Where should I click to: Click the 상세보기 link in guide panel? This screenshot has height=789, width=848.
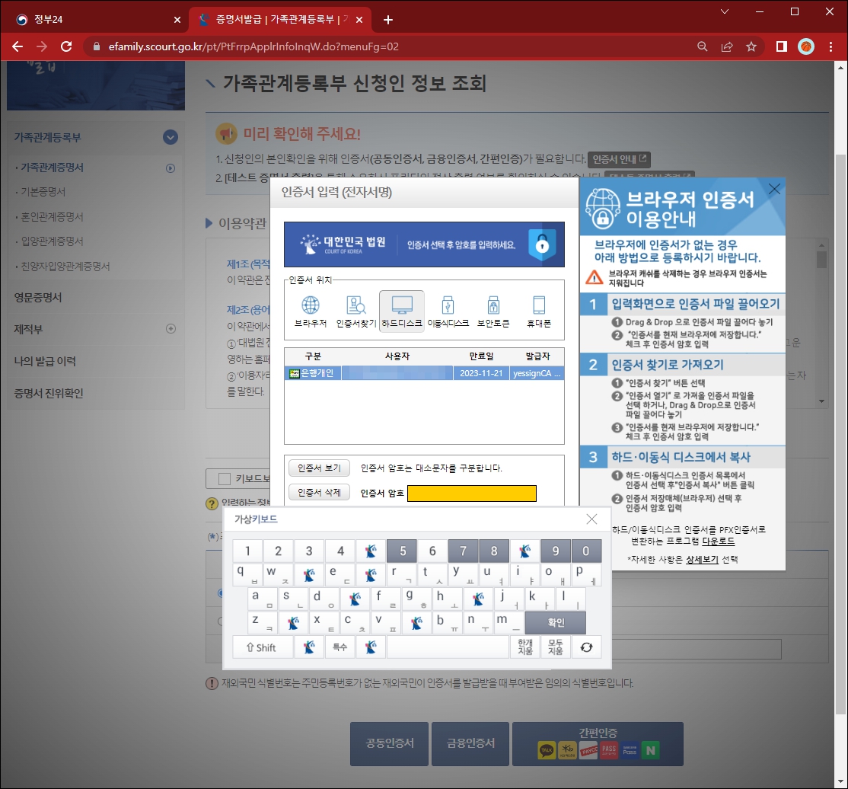[x=702, y=560]
